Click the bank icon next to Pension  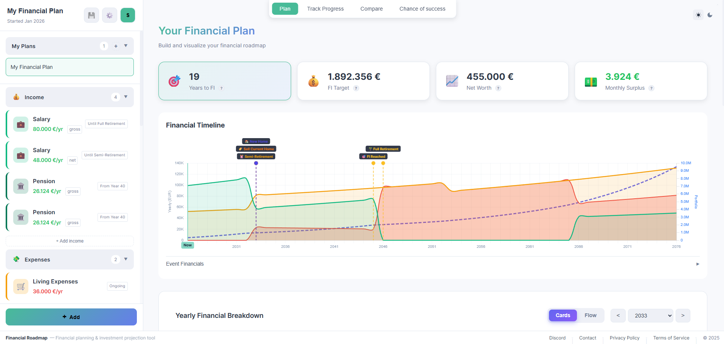tap(21, 186)
